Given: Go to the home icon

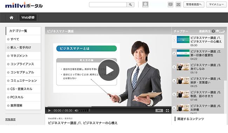Looking at the screenshot, I should pyautogui.click(x=11, y=17).
